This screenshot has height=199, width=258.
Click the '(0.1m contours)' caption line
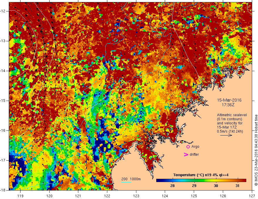click(x=230, y=119)
